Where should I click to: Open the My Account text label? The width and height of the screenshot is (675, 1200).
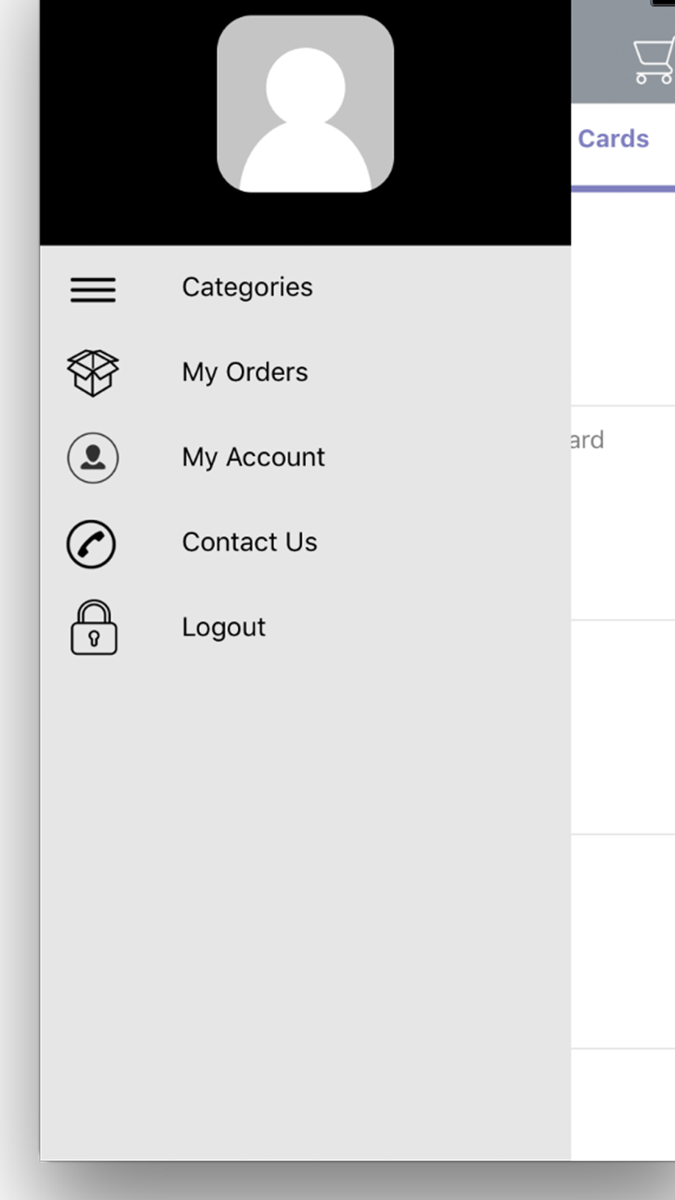[x=253, y=458]
